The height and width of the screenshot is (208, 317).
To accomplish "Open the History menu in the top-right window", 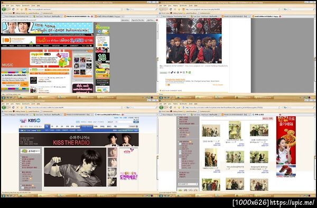I will click(175, 5).
